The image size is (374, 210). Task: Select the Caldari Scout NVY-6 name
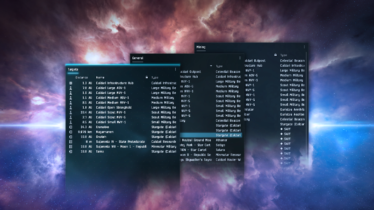click(111, 117)
